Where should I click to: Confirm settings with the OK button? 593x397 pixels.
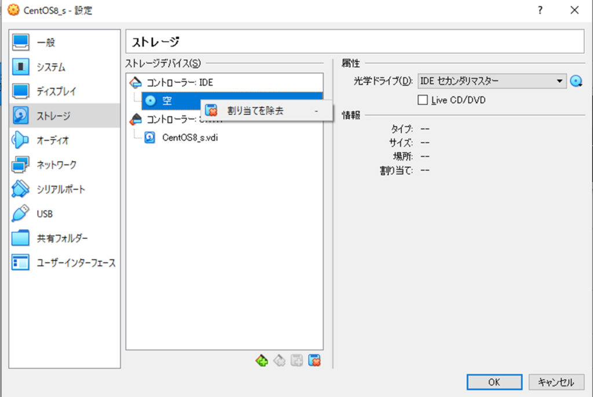coord(495,382)
